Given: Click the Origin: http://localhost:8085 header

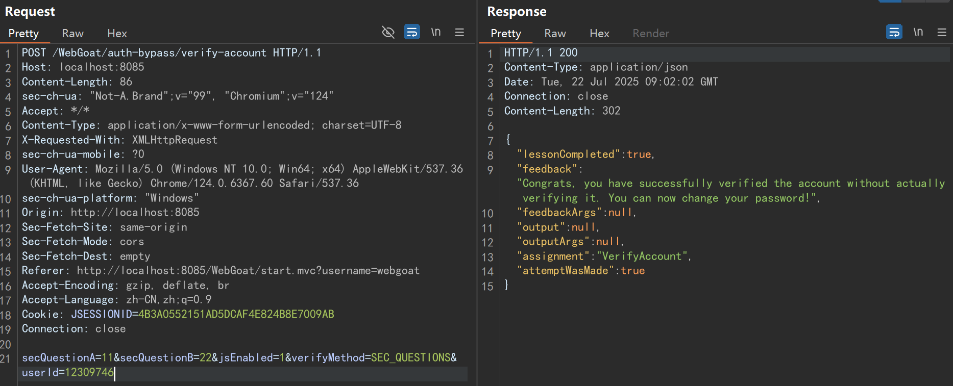Looking at the screenshot, I should pos(110,212).
